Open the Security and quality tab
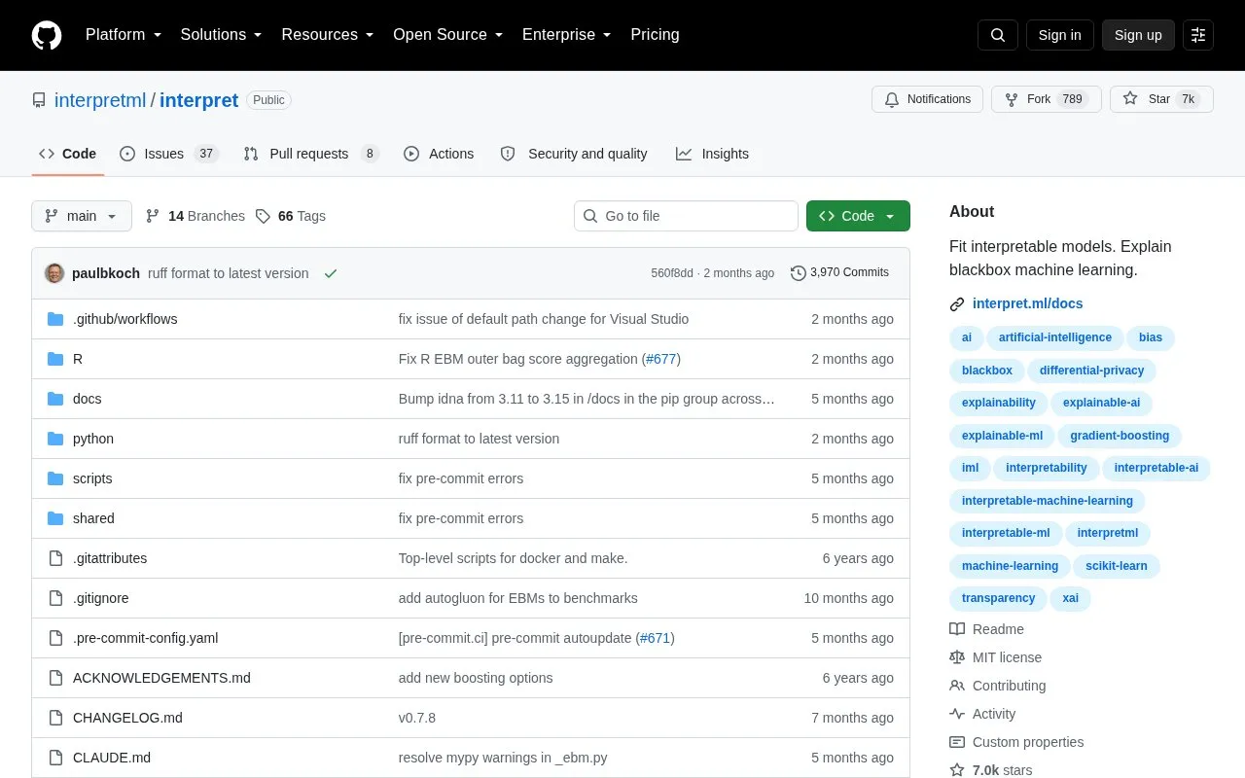This screenshot has height=778, width=1245. click(x=574, y=154)
